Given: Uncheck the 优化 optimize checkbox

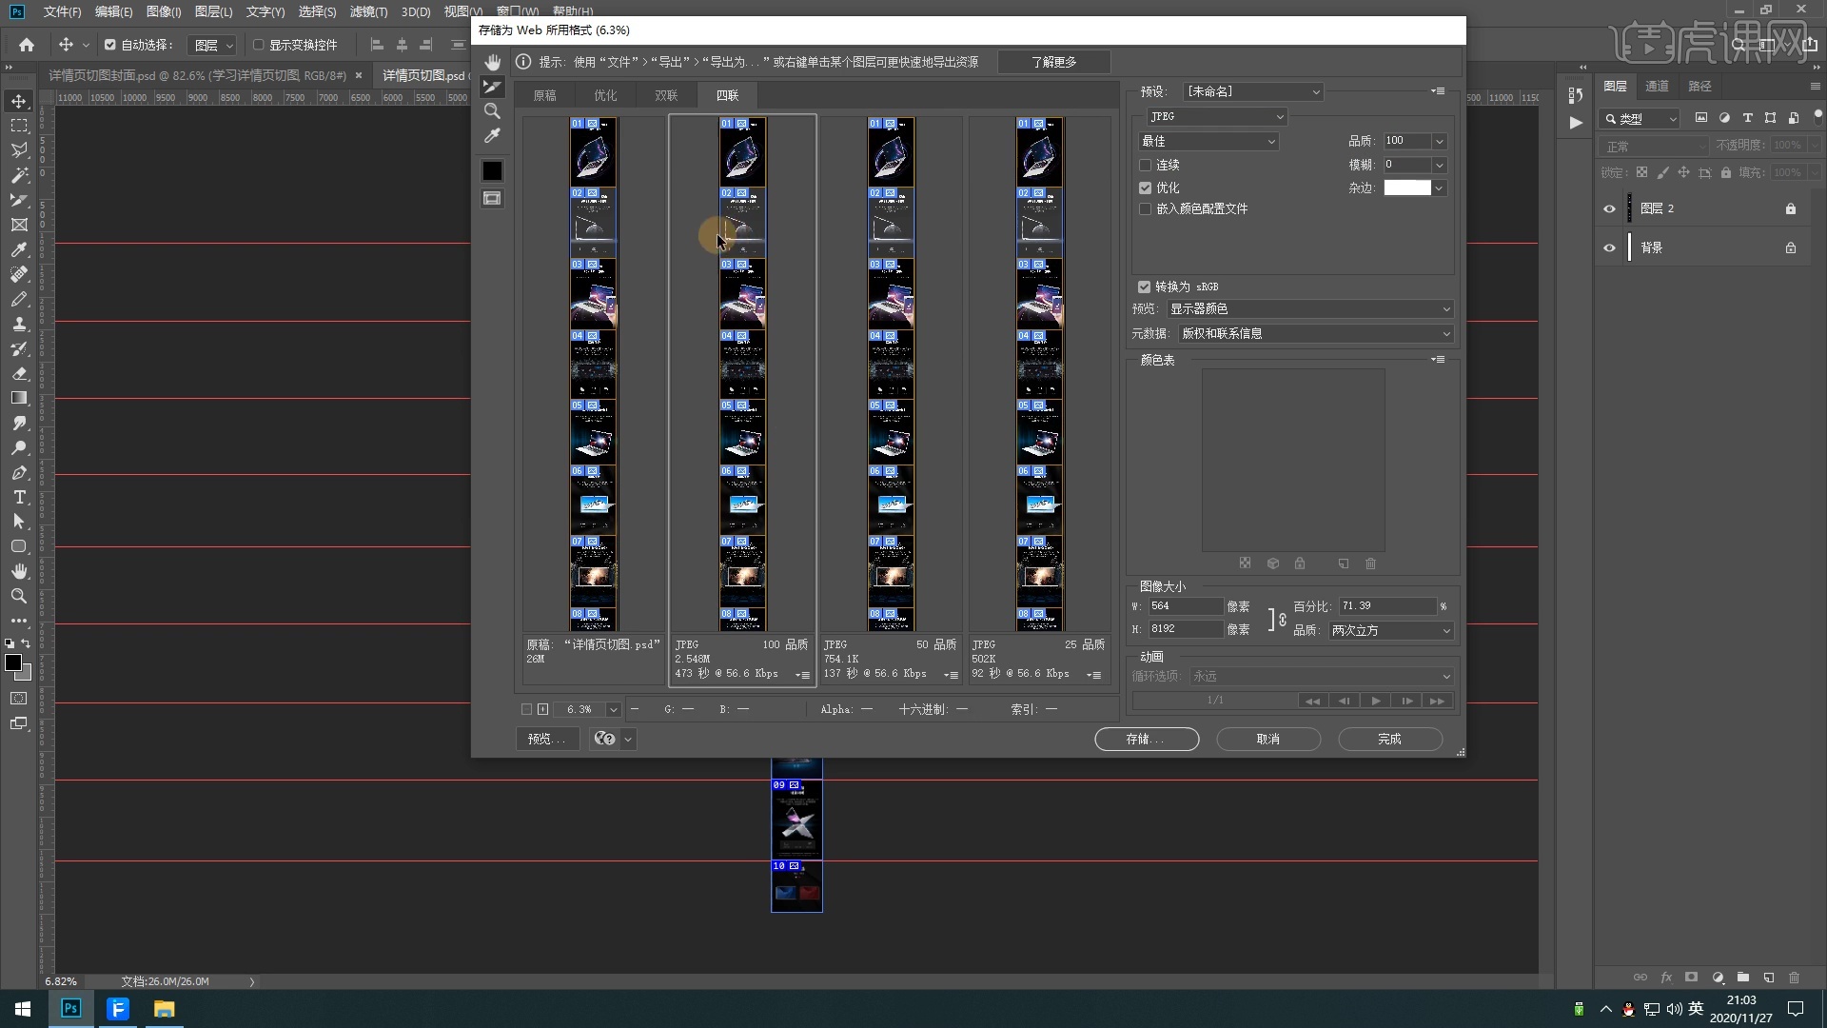Looking at the screenshot, I should click(x=1146, y=188).
